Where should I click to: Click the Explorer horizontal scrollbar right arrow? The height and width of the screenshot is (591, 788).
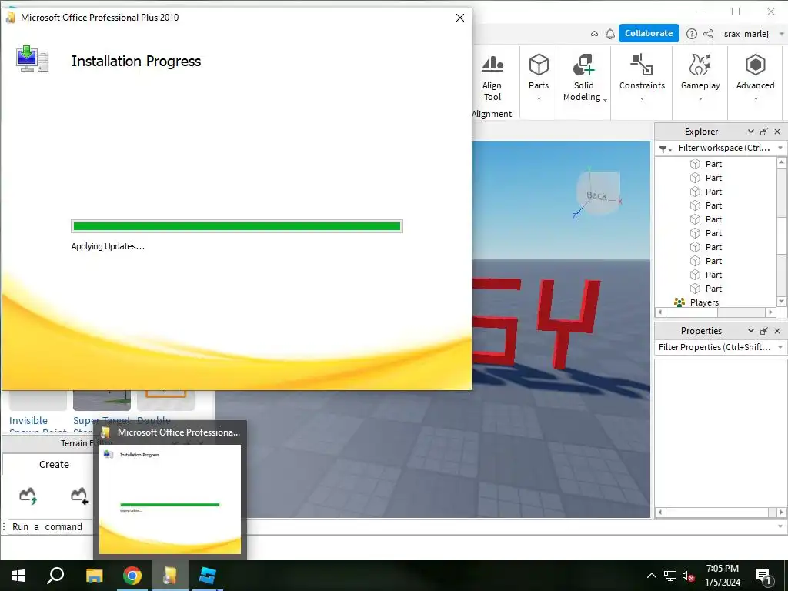click(x=770, y=312)
